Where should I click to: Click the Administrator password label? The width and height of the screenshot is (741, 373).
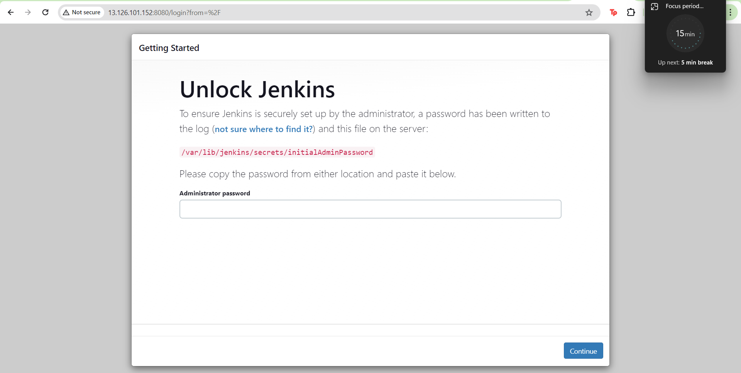[x=215, y=193]
